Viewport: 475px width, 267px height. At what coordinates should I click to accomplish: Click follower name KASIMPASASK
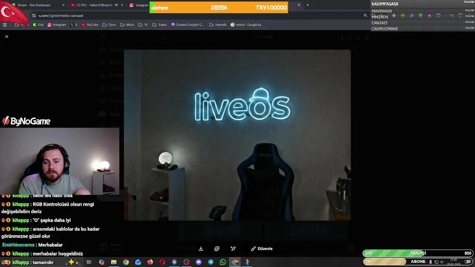tap(385, 4)
